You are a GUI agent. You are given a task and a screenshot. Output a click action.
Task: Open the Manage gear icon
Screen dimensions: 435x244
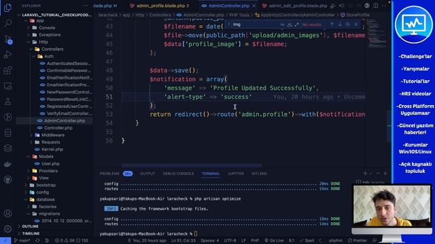tap(7, 229)
